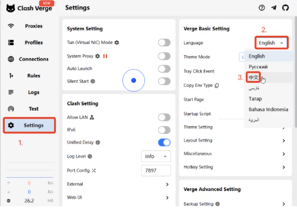Open the GitHub repository icon
The image size is (297, 217).
click(x=285, y=8)
